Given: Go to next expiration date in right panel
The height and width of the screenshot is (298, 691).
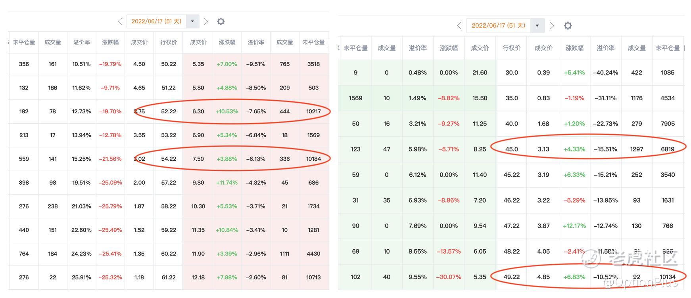Looking at the screenshot, I should pos(552,26).
